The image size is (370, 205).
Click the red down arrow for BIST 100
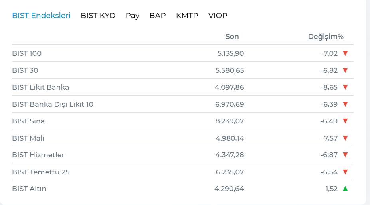[x=345, y=53]
